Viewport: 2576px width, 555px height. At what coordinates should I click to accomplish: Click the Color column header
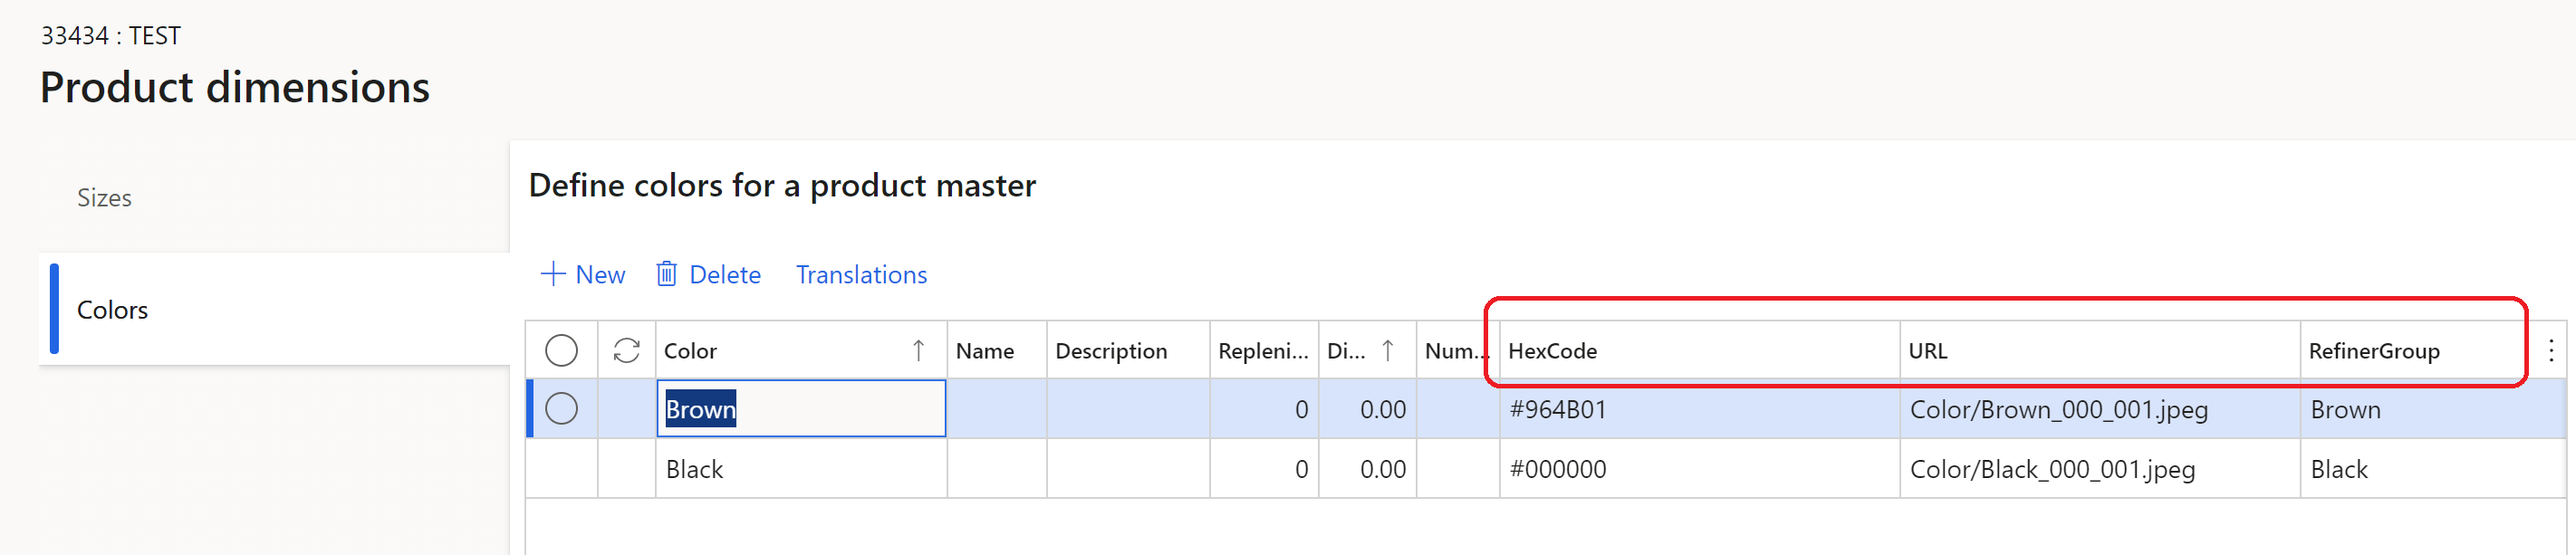pyautogui.click(x=801, y=350)
